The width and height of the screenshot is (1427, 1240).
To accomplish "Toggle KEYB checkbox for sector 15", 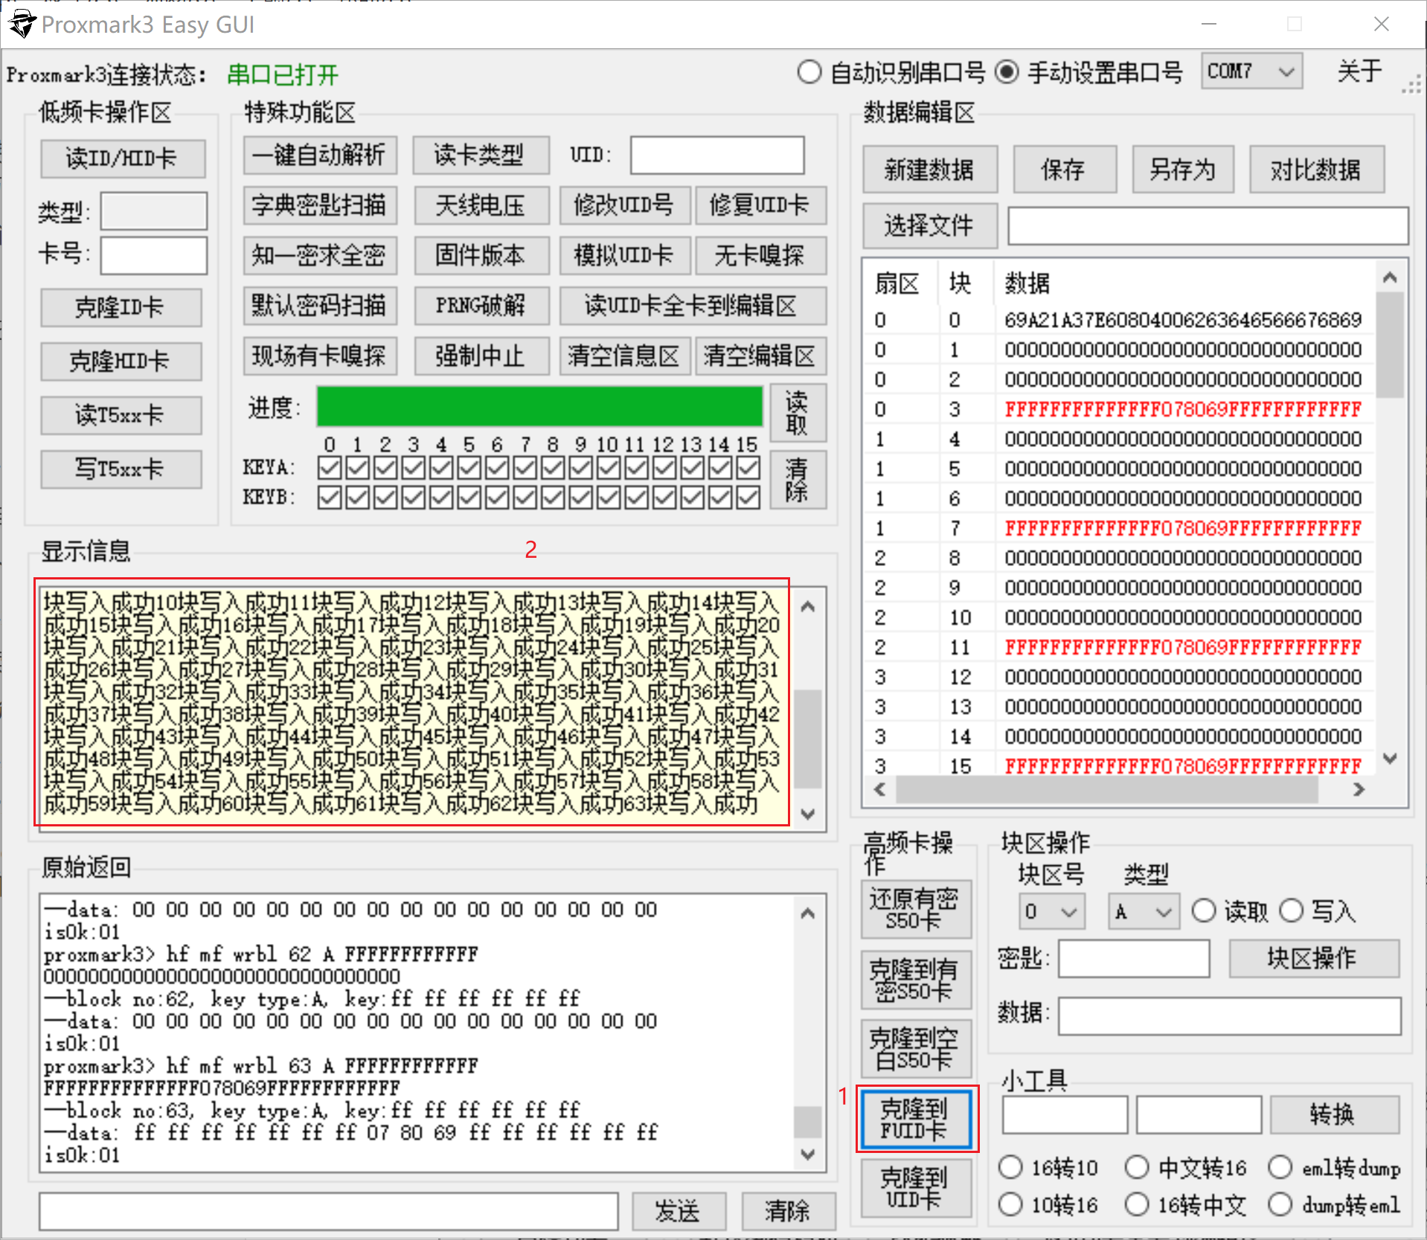I will (x=748, y=498).
